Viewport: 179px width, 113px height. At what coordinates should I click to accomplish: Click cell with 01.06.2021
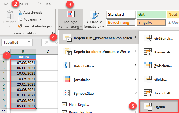(23, 95)
